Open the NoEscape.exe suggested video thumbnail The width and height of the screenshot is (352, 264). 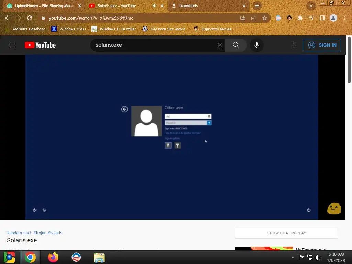point(264,249)
